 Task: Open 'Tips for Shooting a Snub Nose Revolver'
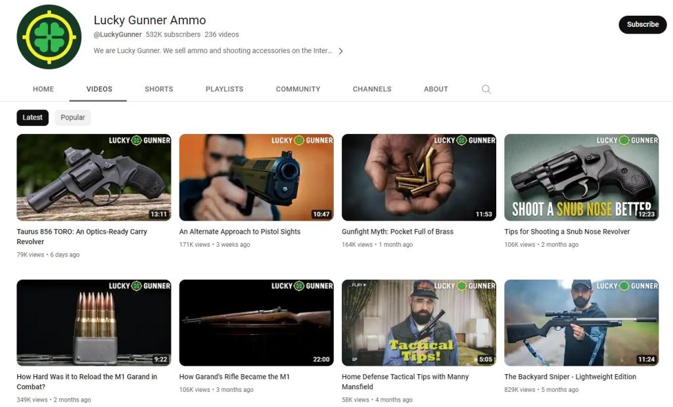(x=581, y=176)
